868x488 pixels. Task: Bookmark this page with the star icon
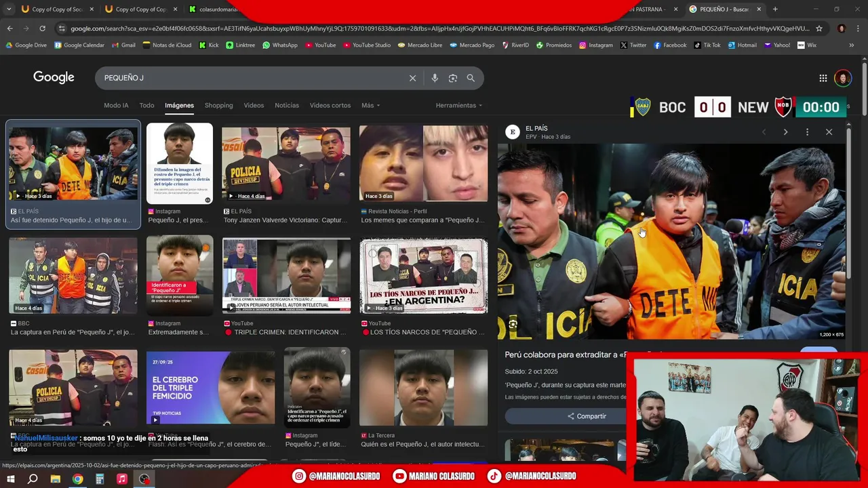pyautogui.click(x=819, y=28)
